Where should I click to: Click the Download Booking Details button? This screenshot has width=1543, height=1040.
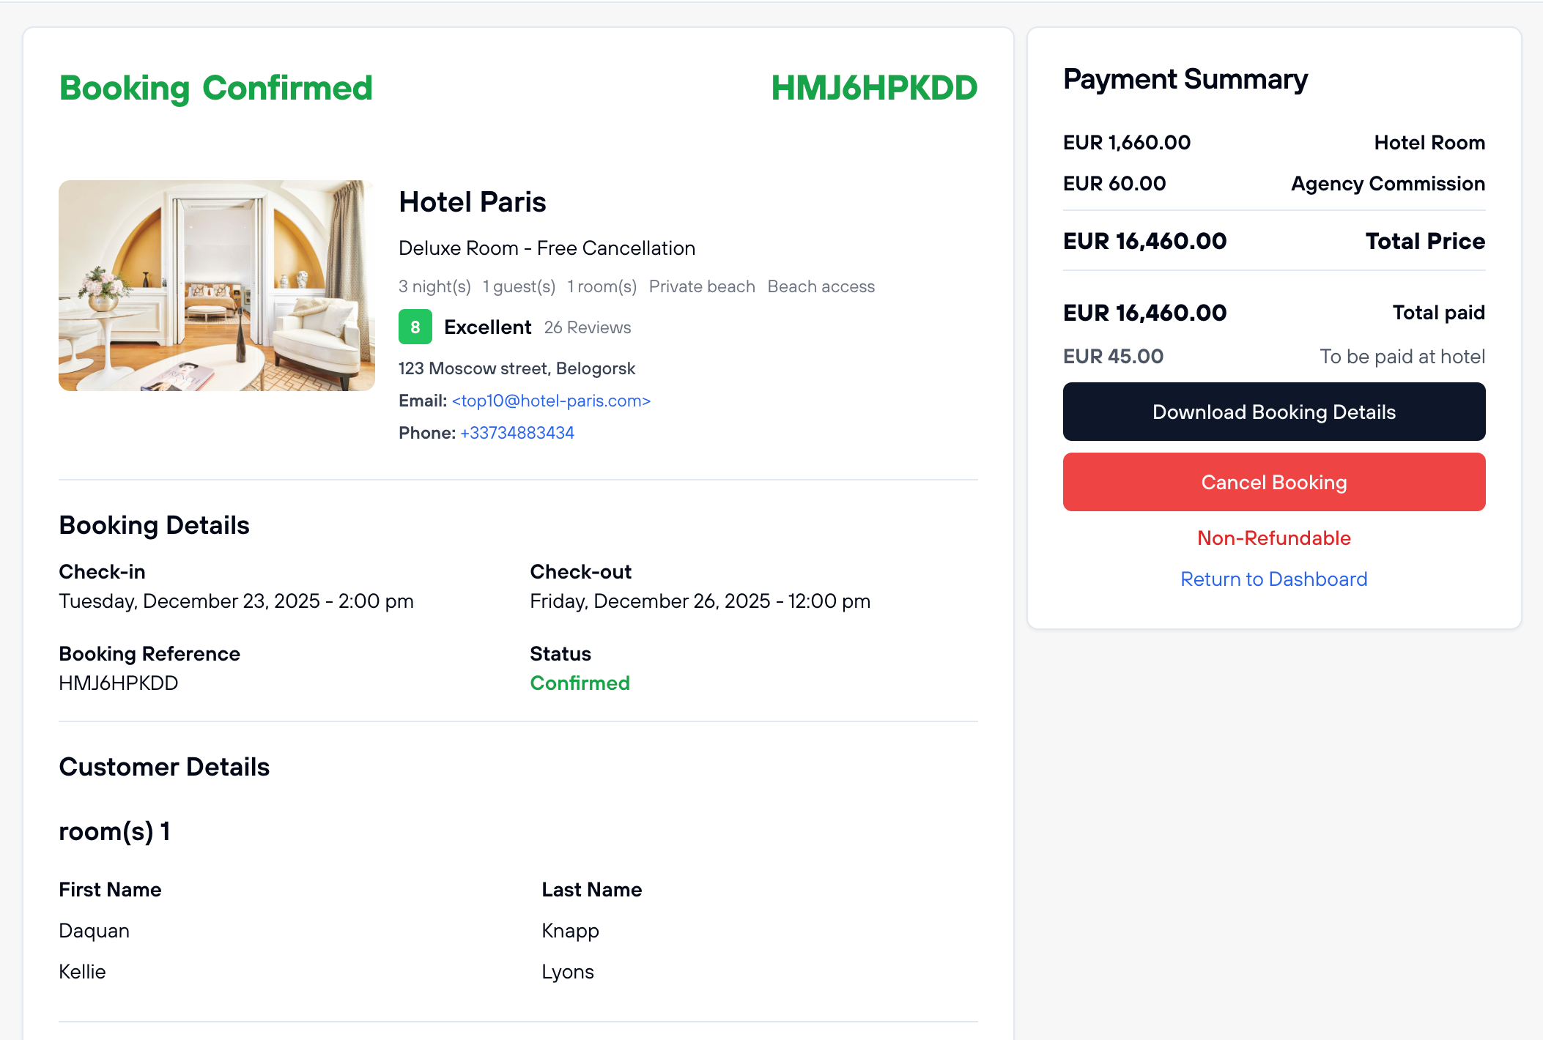click(x=1273, y=412)
